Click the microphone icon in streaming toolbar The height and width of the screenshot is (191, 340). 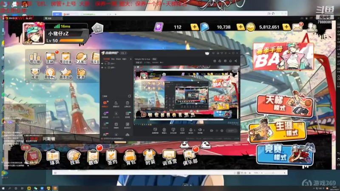pyautogui.click(x=191, y=129)
